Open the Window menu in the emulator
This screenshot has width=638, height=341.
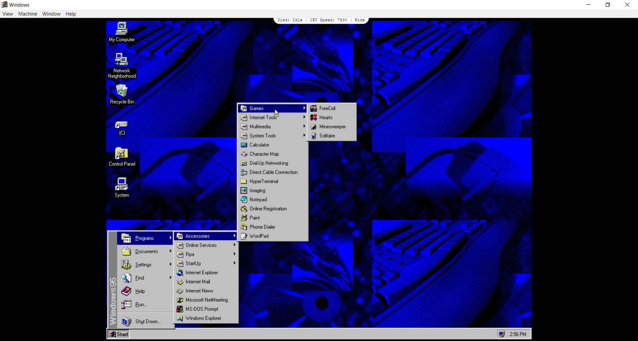[x=51, y=14]
